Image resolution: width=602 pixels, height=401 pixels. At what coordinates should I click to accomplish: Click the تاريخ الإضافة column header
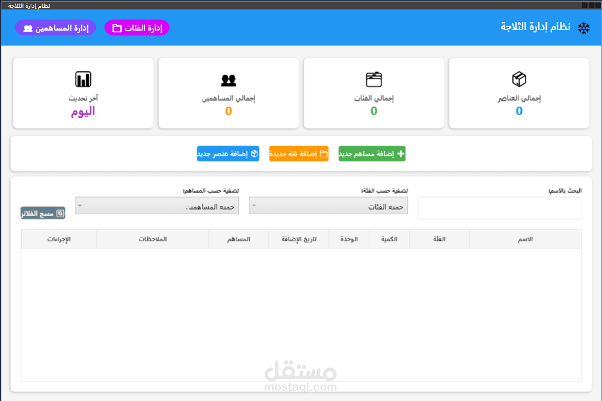pos(299,240)
